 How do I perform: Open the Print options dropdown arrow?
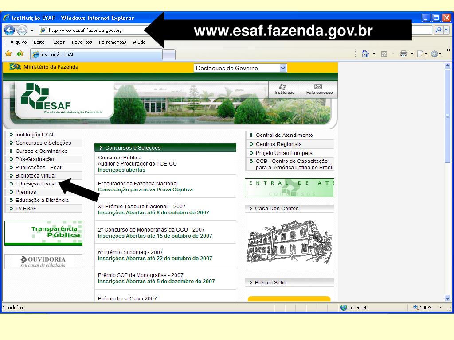point(412,54)
